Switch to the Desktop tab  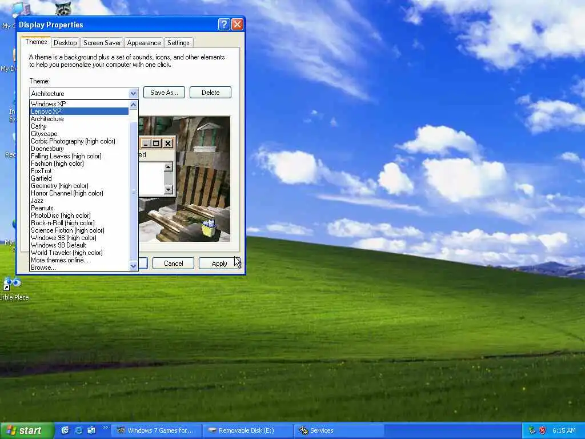pyautogui.click(x=65, y=43)
